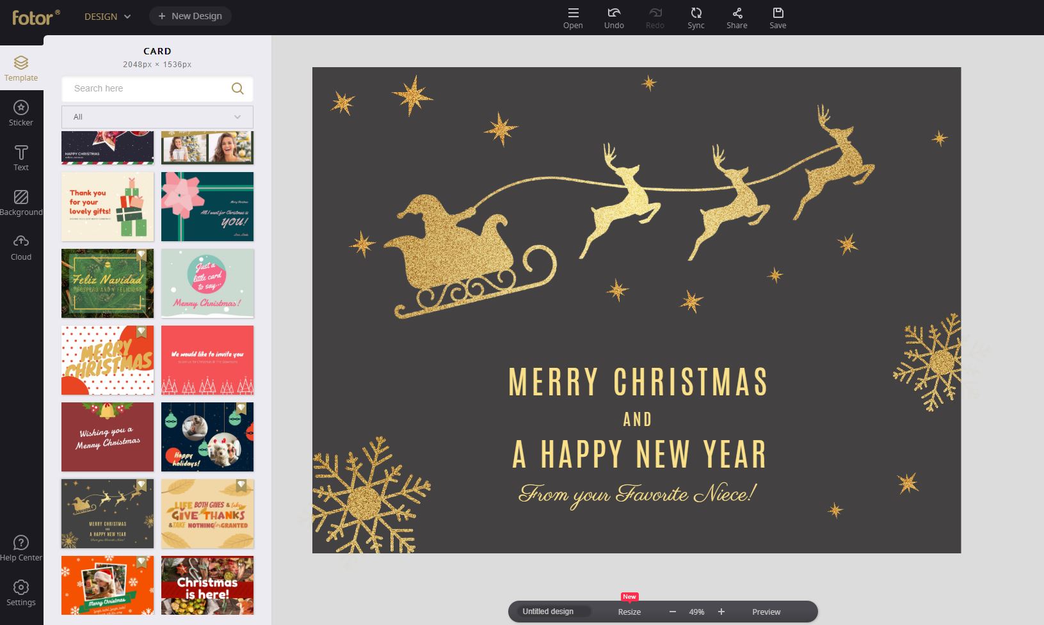Click the Fotor logo
Viewport: 1044px width, 625px height.
[x=36, y=17]
